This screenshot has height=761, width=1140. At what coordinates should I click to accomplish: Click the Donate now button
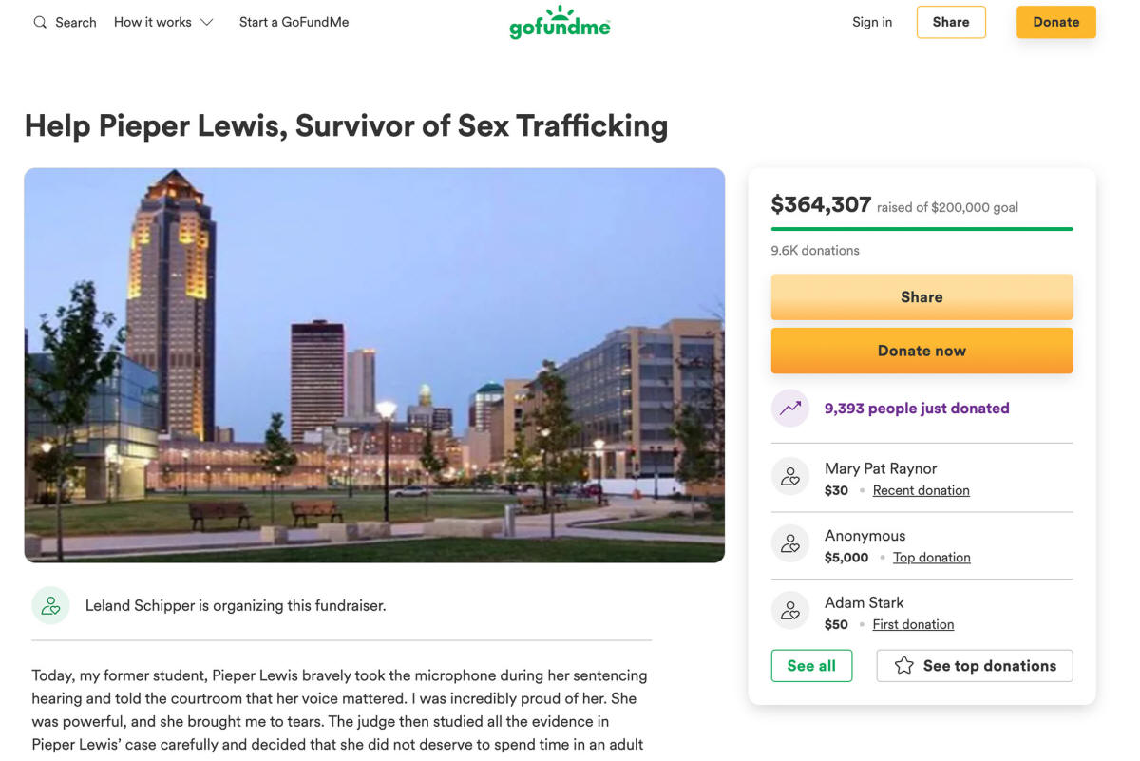(921, 351)
